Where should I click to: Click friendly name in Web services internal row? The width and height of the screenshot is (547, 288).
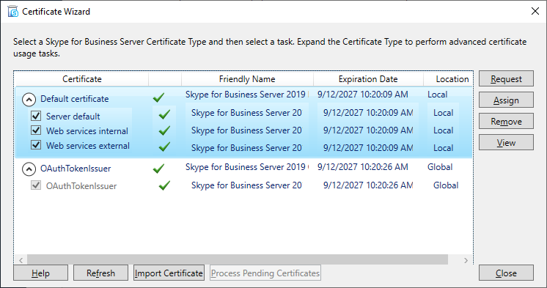click(x=246, y=130)
